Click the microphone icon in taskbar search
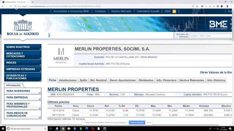The width and height of the screenshot is (234, 131). 45,129
